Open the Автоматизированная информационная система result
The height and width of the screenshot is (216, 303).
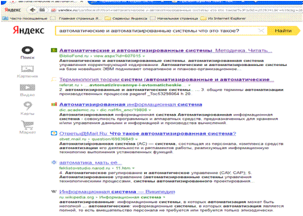[x=131, y=104]
